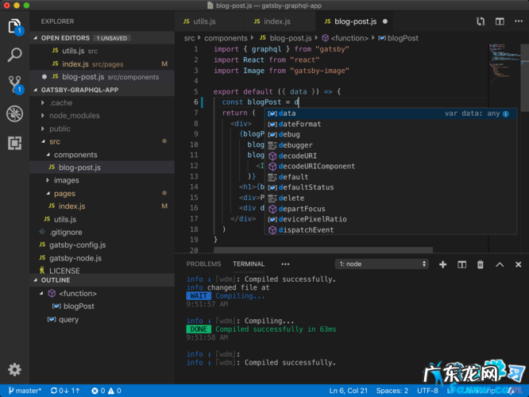Image resolution: width=529 pixels, height=397 pixels.
Task: Maximize the panel using the up chevron
Action: 500,264
